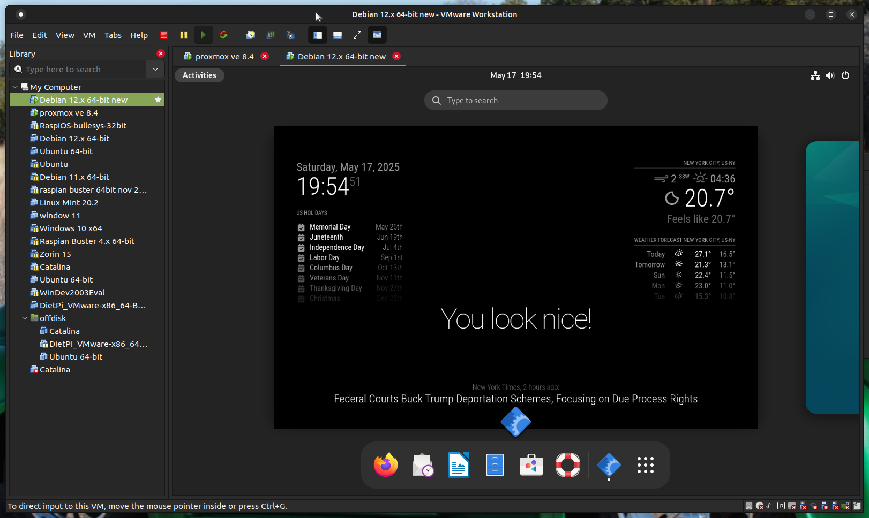The width and height of the screenshot is (869, 518).
Task: Take a snapshot of this virtual machine
Action: [x=250, y=35]
